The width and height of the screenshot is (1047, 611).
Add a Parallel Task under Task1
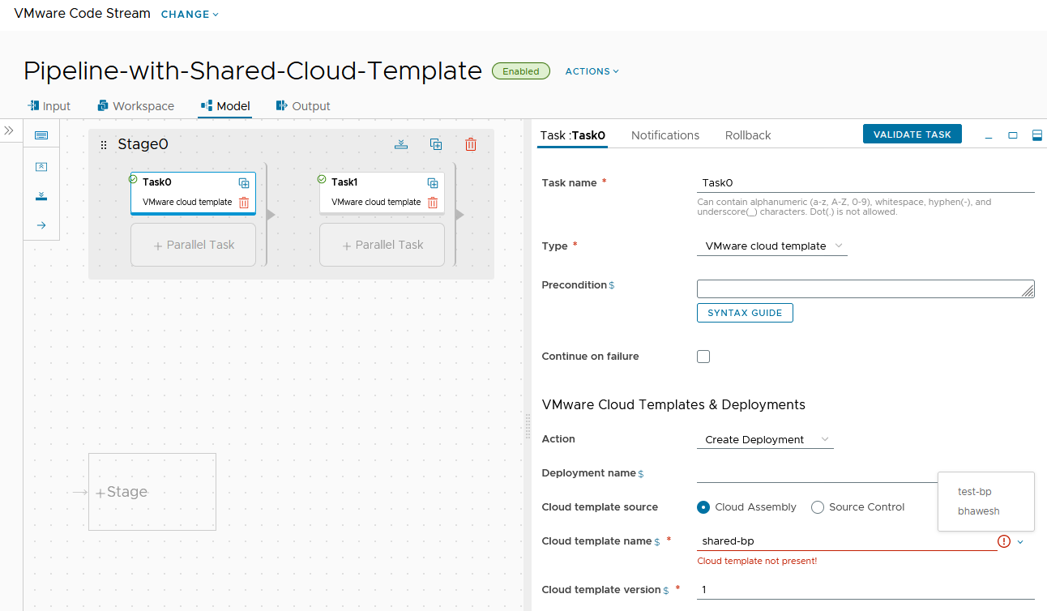(382, 245)
